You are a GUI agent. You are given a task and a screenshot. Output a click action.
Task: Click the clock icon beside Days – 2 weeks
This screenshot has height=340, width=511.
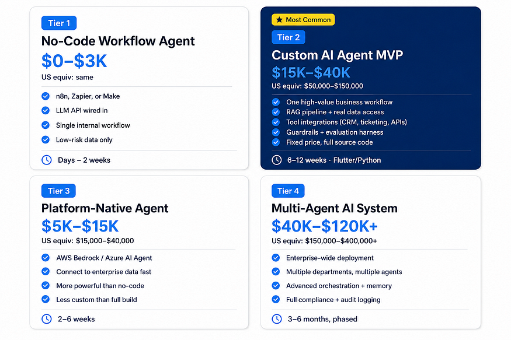[47, 160]
